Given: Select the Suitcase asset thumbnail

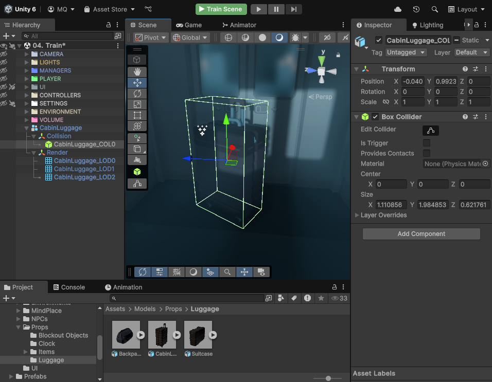Looking at the screenshot, I should pyautogui.click(x=198, y=335).
